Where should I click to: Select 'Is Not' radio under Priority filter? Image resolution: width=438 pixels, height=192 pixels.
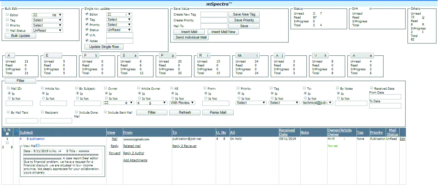tap(239, 98)
